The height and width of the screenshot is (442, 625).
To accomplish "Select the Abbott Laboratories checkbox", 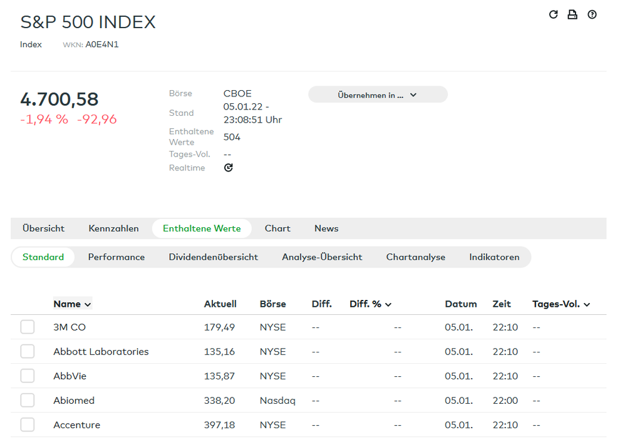I will [28, 352].
